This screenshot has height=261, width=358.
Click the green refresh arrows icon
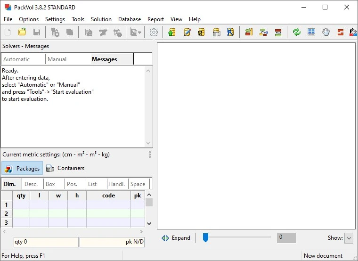pyautogui.click(x=296, y=33)
